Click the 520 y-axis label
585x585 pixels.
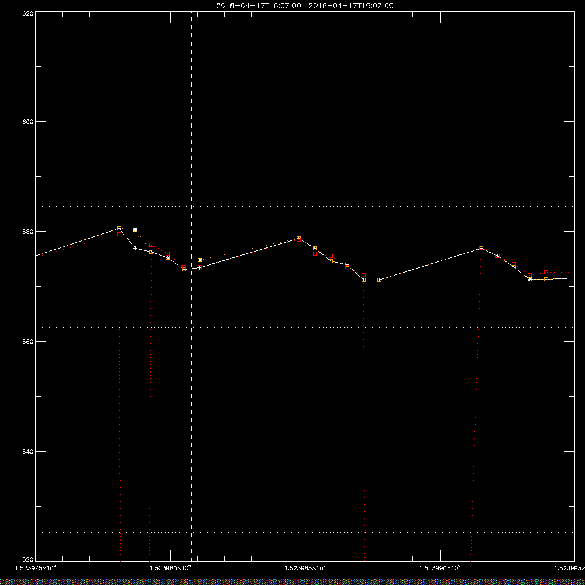pos(28,559)
